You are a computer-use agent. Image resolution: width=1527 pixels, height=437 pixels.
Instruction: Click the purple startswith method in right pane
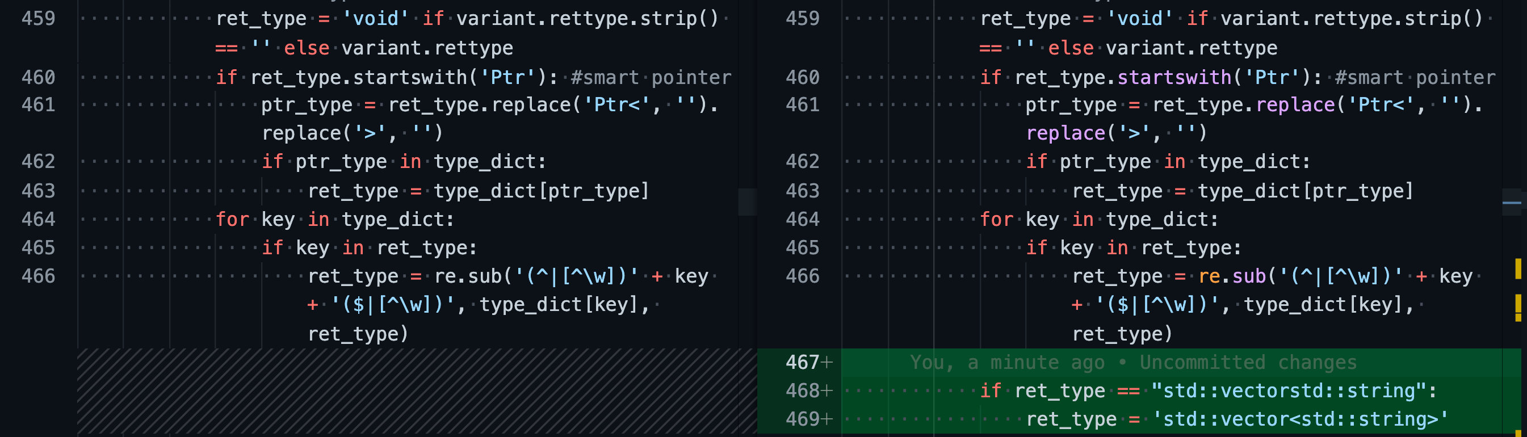pyautogui.click(x=1173, y=77)
